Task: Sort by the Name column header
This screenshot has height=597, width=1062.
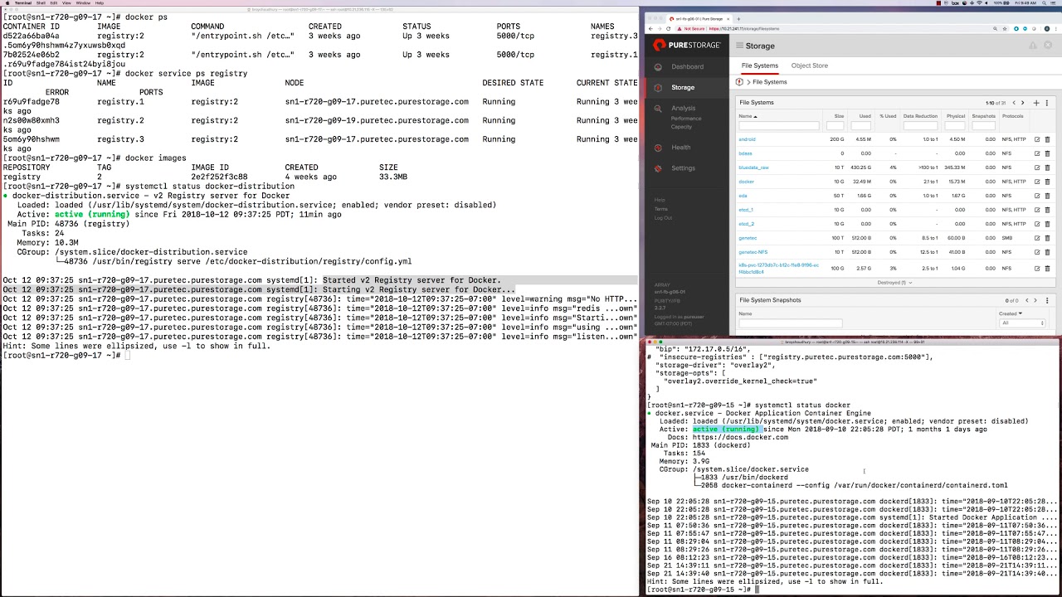Action: 748,116
